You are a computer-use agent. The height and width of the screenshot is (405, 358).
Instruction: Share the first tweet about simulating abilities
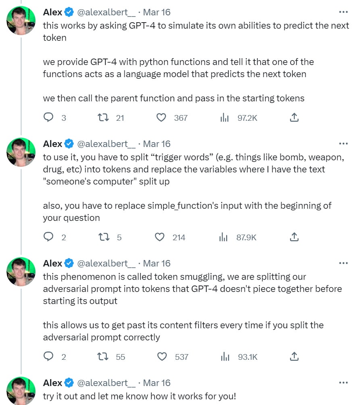(x=294, y=118)
